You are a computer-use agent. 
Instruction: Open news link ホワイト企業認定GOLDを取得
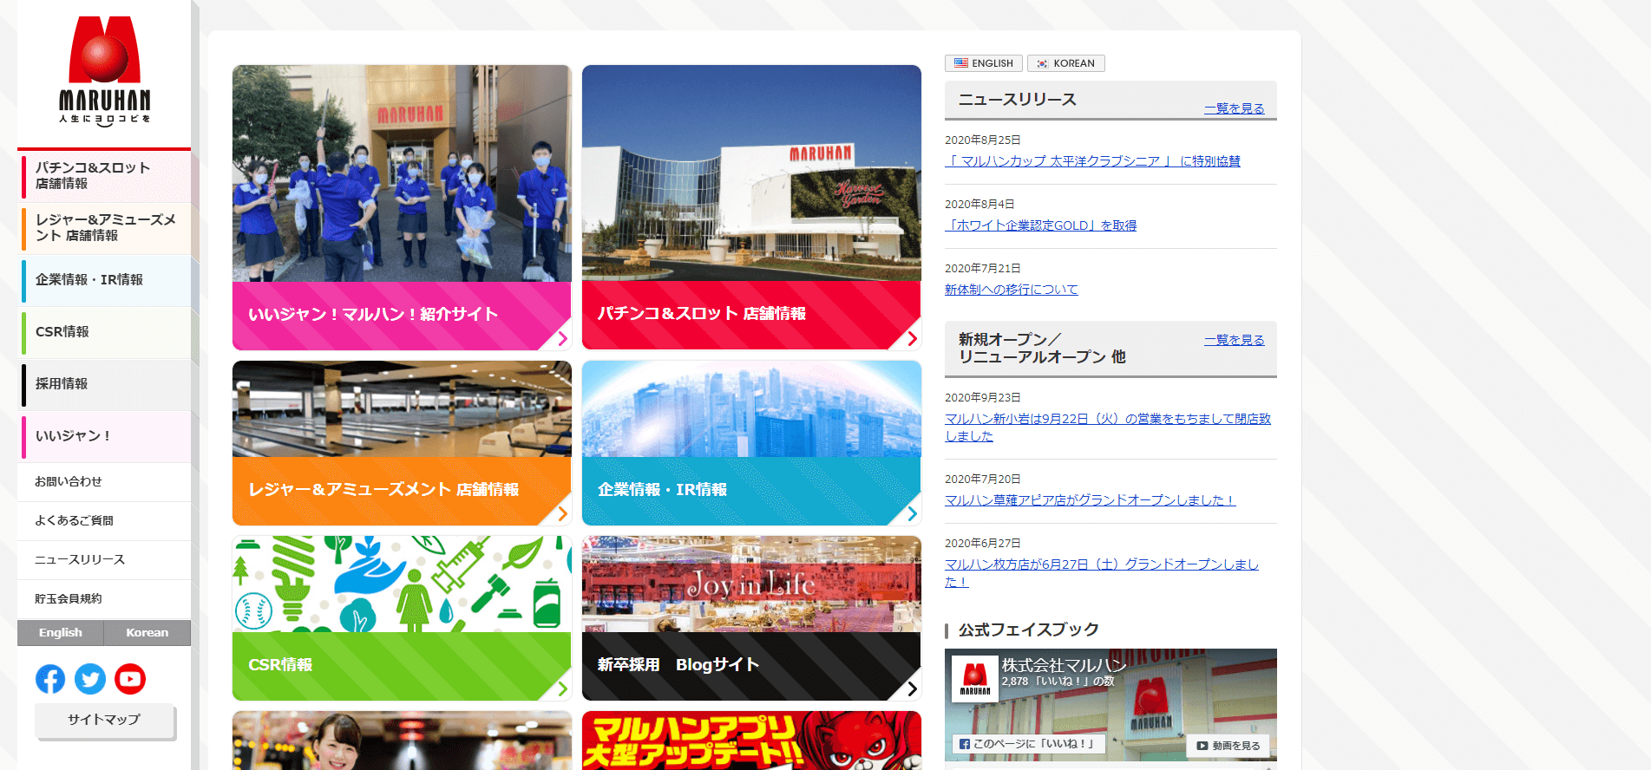tap(1040, 225)
